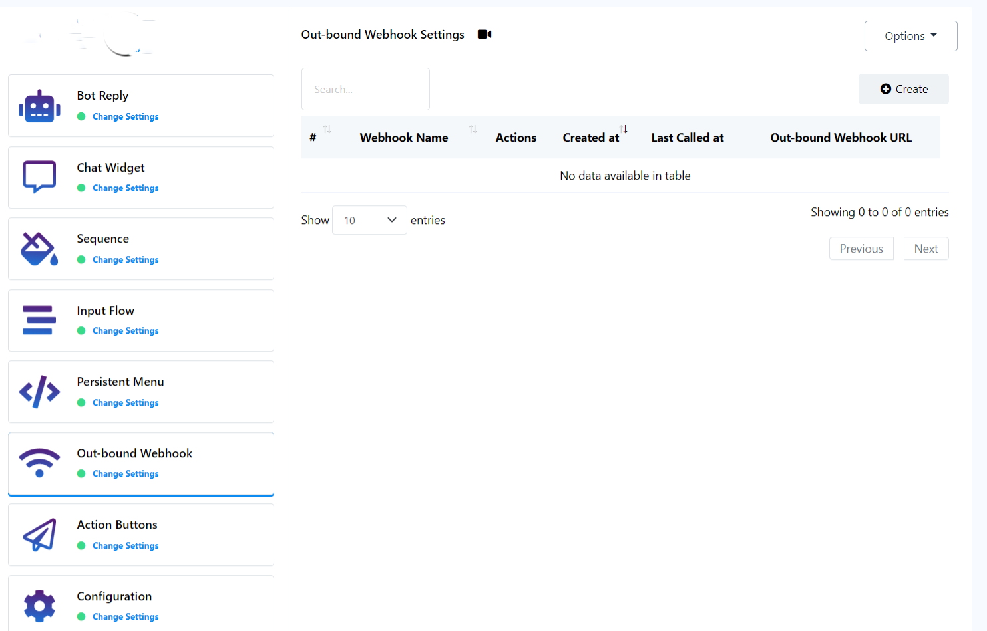This screenshot has height=631, width=987.
Task: Open Input Flow via its bars icon
Action: (x=39, y=320)
